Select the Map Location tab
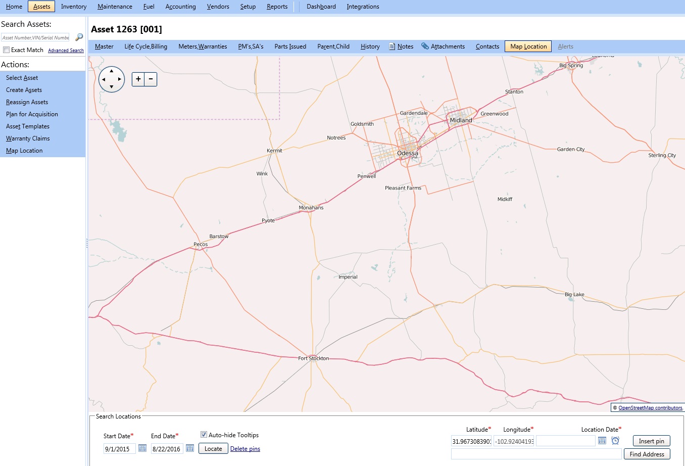The image size is (685, 466). point(528,46)
